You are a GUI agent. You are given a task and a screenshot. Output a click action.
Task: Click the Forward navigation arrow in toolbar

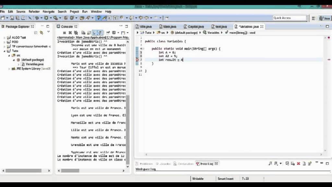[147, 18]
